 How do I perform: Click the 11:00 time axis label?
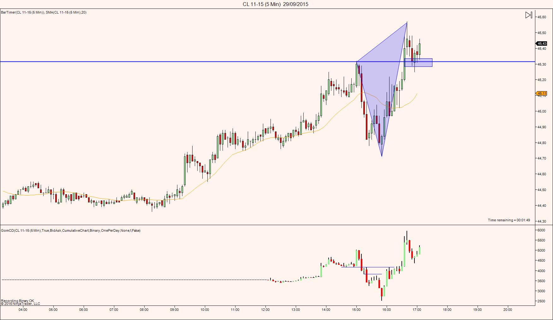click(x=235, y=310)
